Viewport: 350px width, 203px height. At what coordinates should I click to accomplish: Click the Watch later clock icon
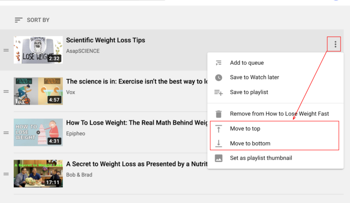point(219,78)
